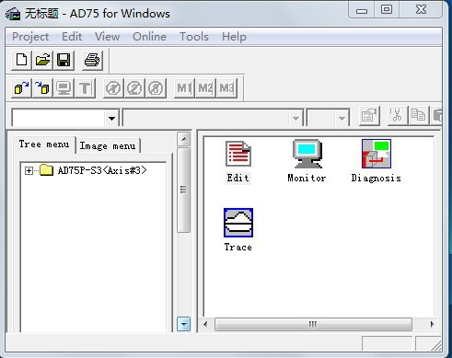Image resolution: width=452 pixels, height=358 pixels.
Task: Click the M1 toolbar button
Action: [x=184, y=88]
